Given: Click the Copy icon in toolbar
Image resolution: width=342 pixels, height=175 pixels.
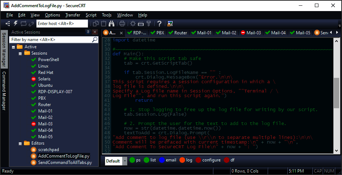Looking at the screenshot, I should [96, 24].
